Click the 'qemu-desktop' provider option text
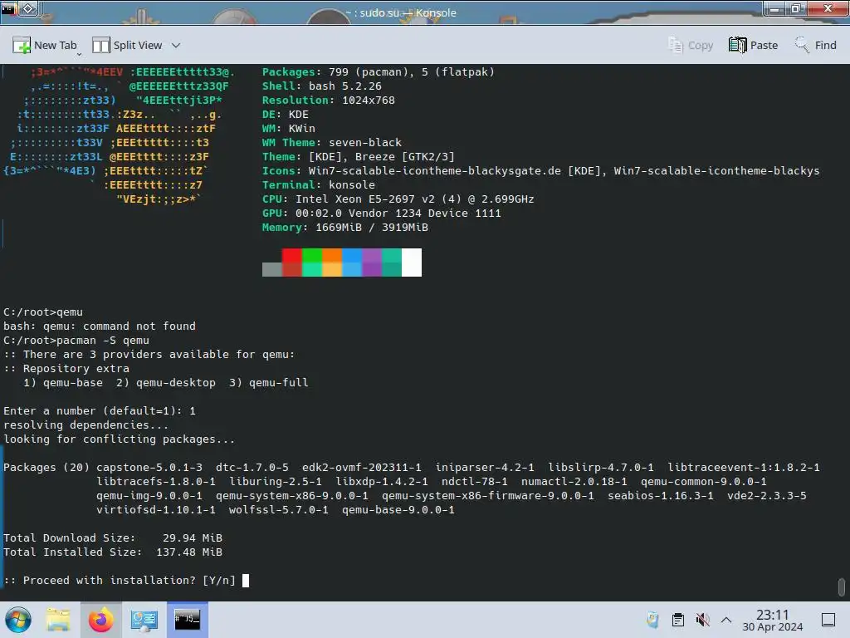This screenshot has height=638, width=850. pos(176,382)
